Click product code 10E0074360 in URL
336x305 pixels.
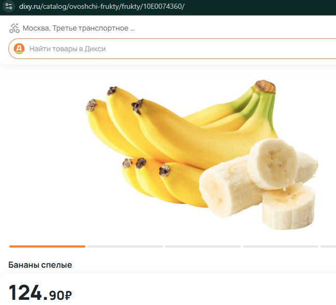pos(162,6)
